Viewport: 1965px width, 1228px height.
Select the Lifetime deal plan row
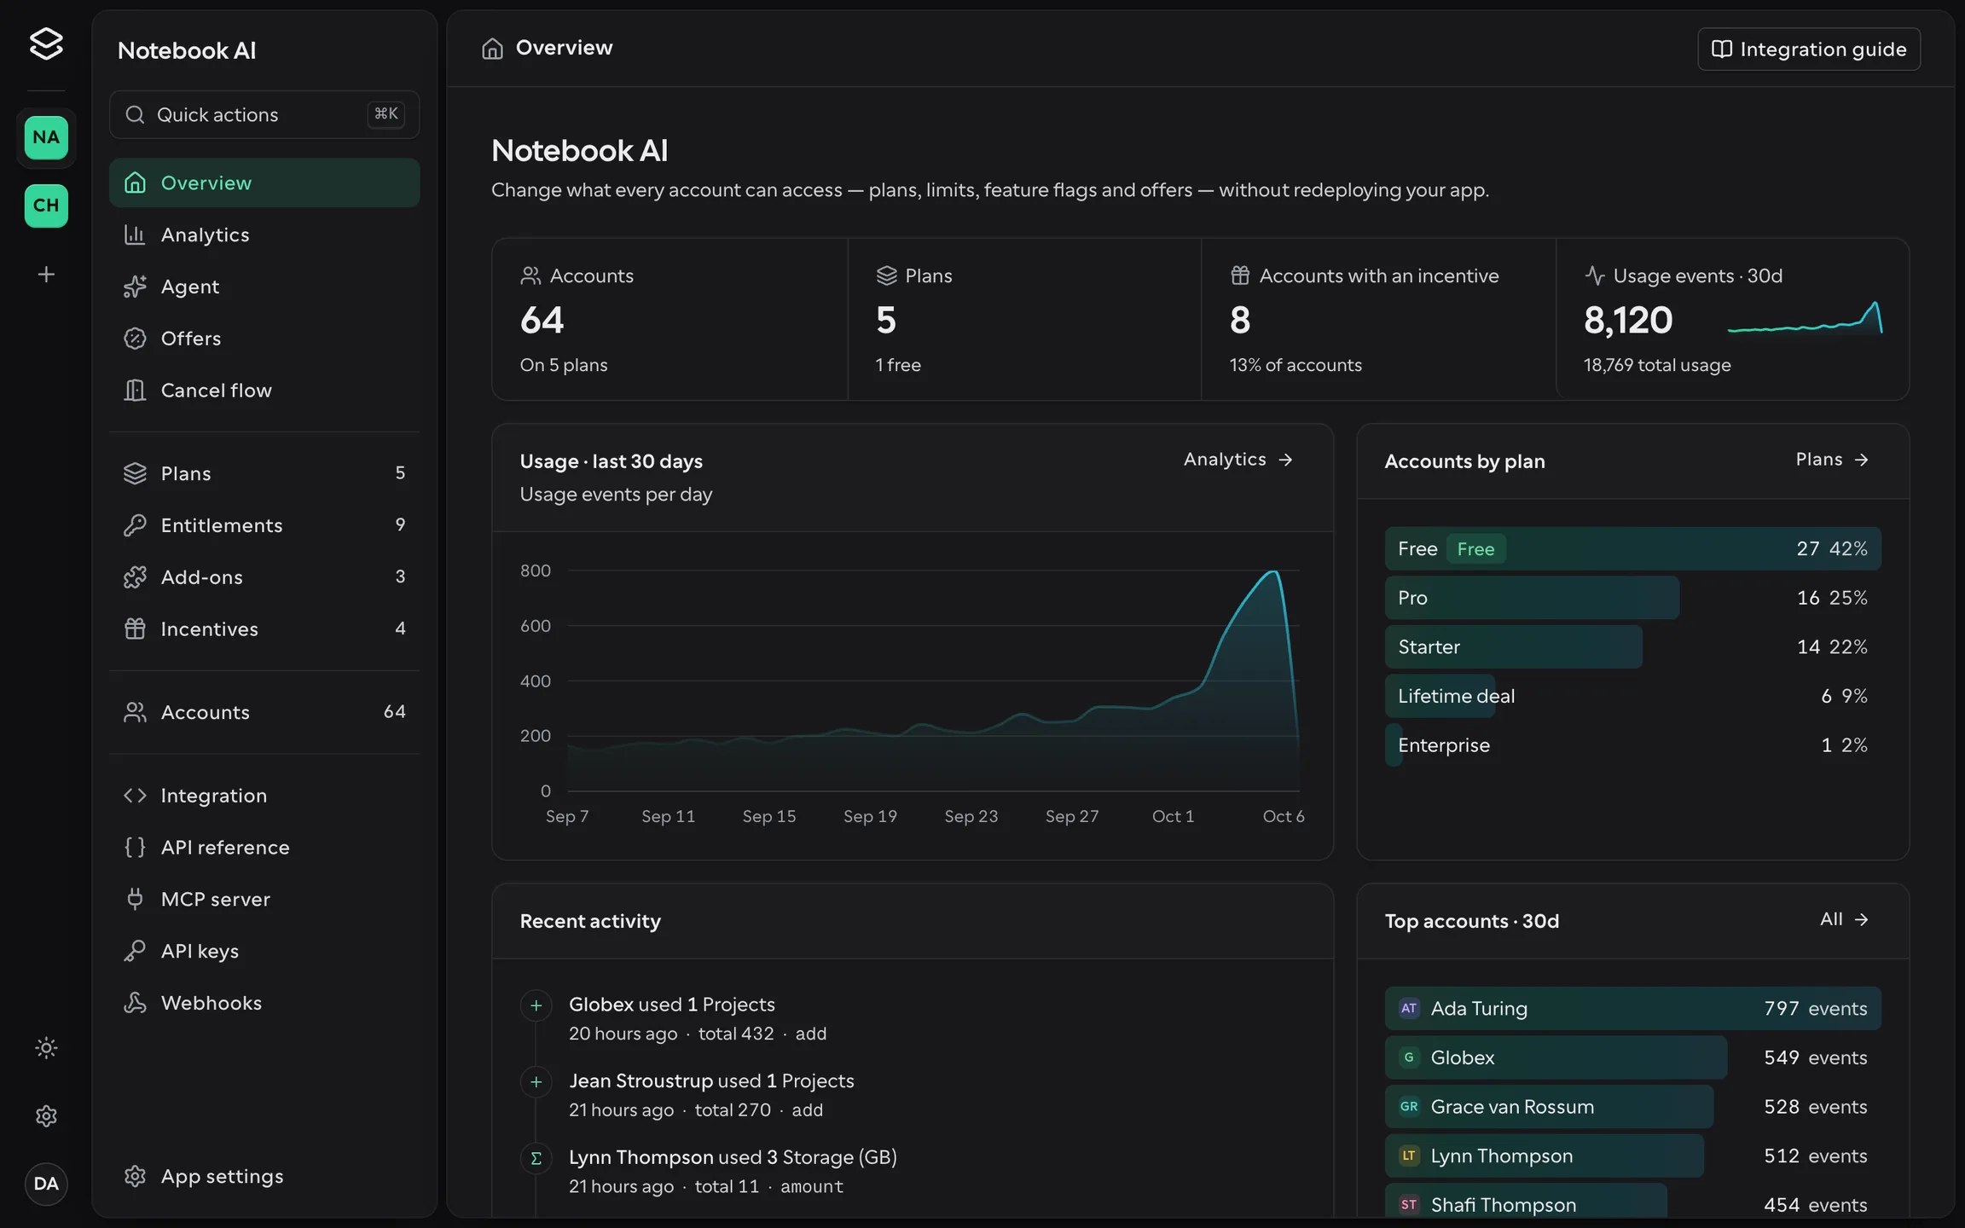point(1632,696)
